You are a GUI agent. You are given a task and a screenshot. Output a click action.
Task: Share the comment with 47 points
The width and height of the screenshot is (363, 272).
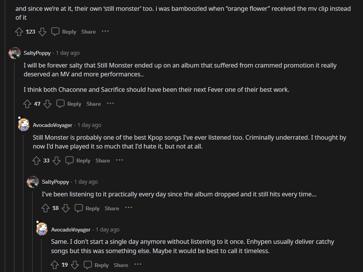pyautogui.click(x=93, y=104)
